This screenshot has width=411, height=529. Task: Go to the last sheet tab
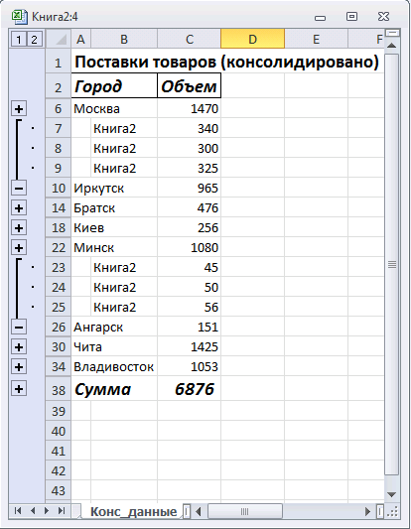(62, 511)
